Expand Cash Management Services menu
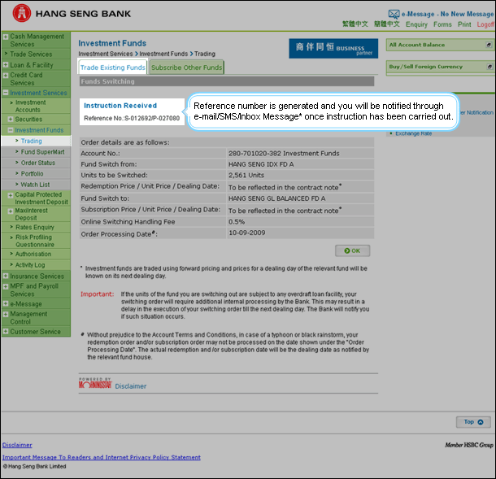Viewport: 496px width, 479px height. click(x=6, y=37)
